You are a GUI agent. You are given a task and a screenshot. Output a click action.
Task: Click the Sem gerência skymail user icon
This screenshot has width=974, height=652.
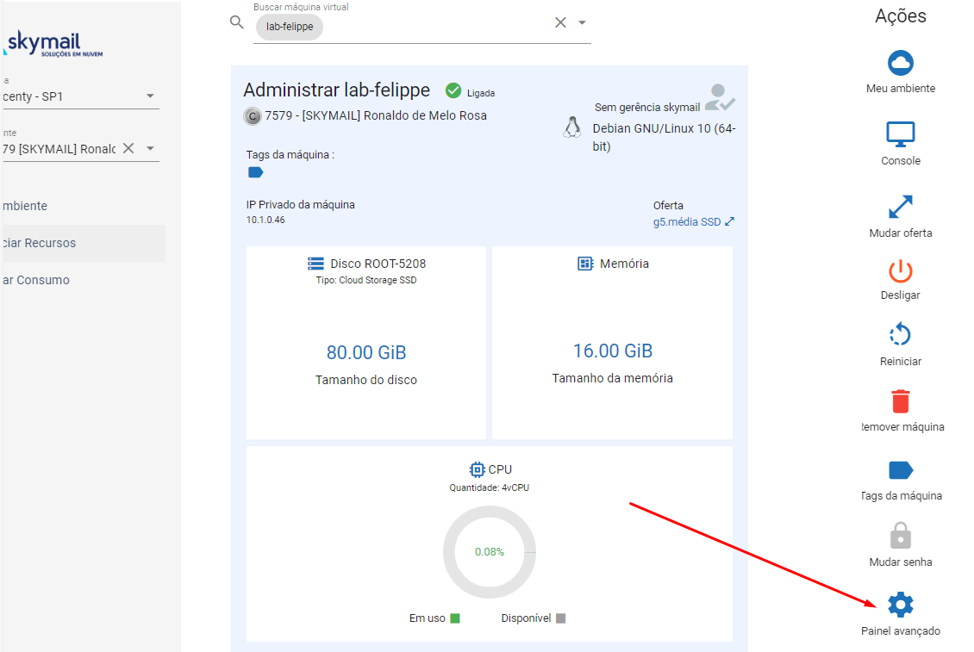click(720, 97)
